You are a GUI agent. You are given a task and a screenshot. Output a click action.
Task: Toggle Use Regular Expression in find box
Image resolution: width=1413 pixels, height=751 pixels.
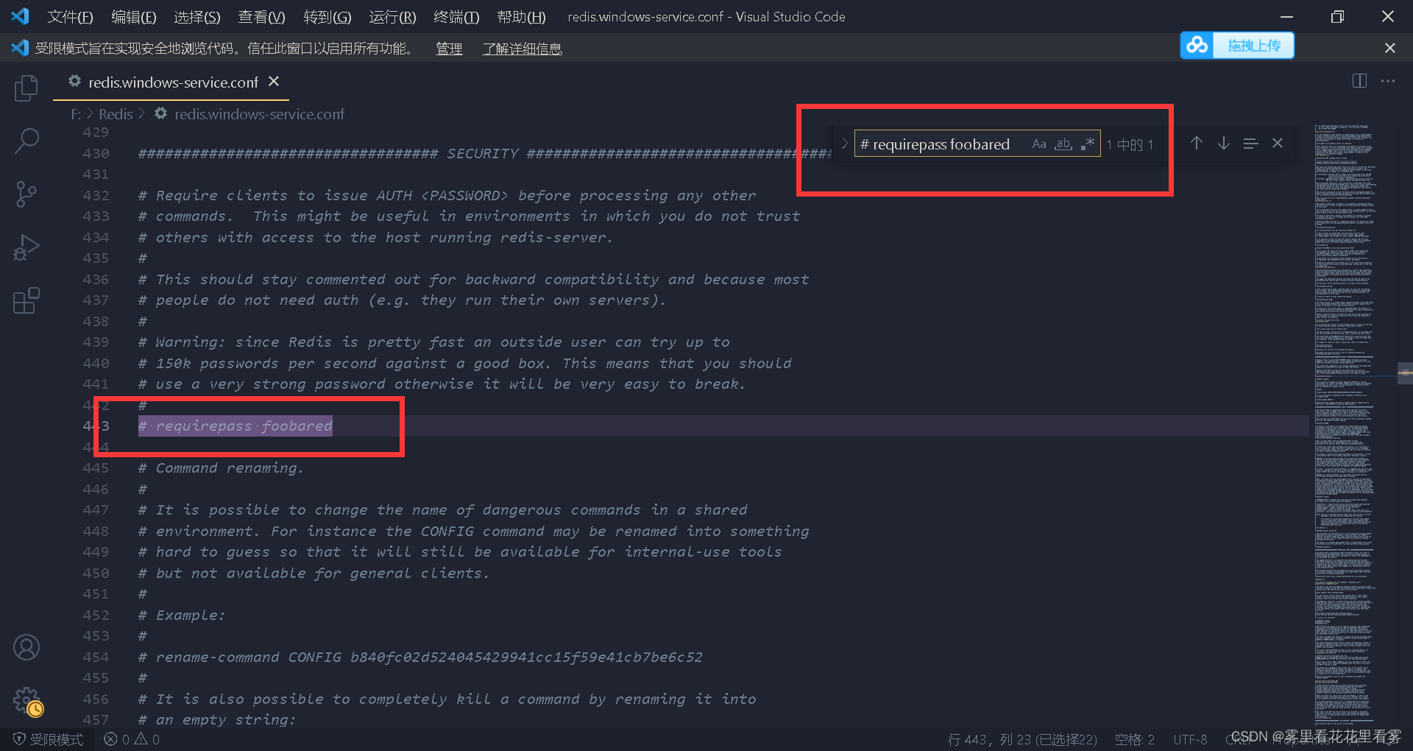pyautogui.click(x=1088, y=144)
